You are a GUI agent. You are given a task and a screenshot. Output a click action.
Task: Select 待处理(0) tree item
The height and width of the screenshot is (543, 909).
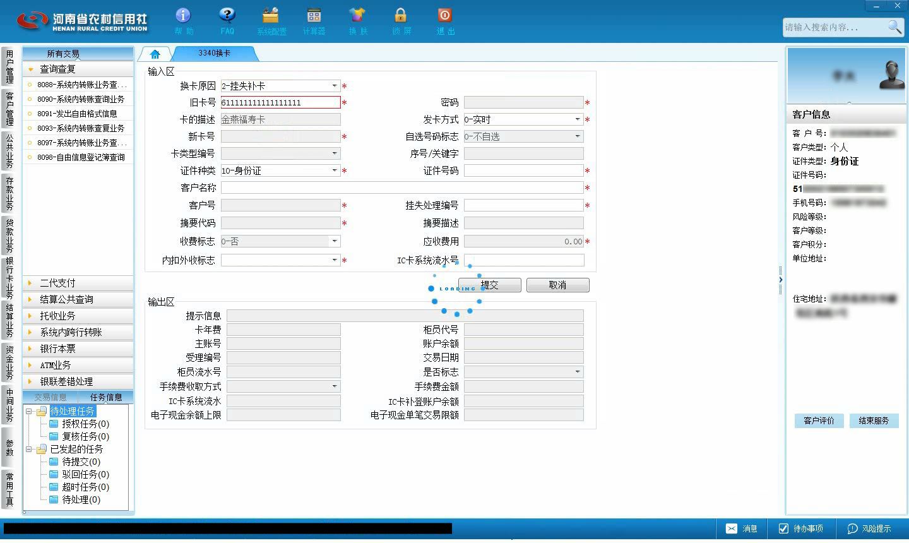[81, 499]
